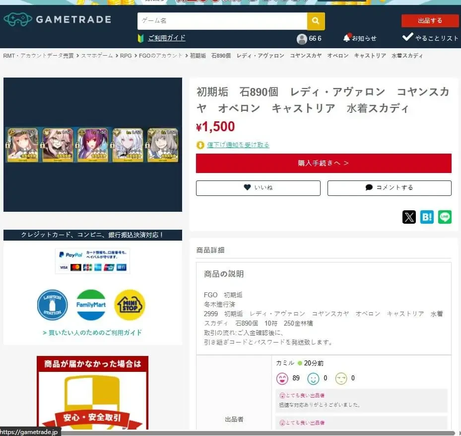Click the yellow search magnifier button
The image size is (461, 436).
[316, 21]
